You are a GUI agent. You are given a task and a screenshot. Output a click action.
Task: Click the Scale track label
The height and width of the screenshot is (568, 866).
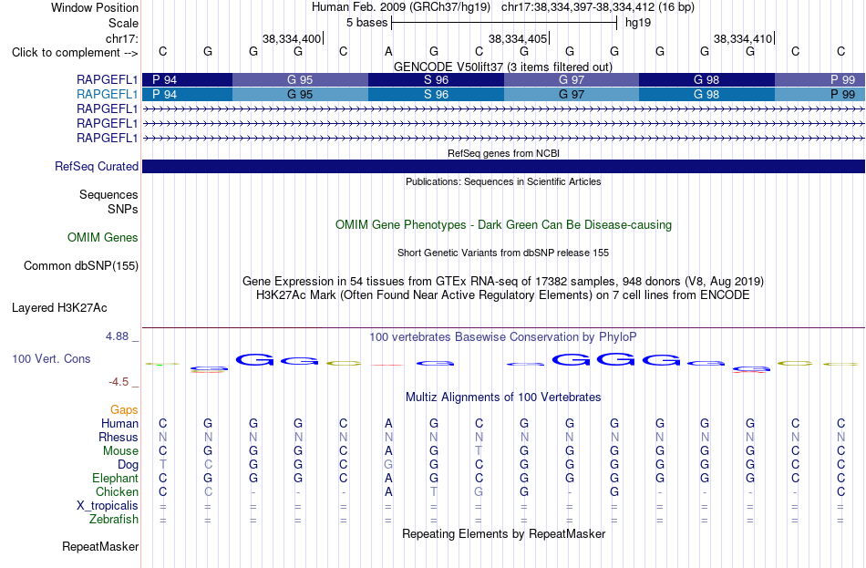[x=123, y=23]
